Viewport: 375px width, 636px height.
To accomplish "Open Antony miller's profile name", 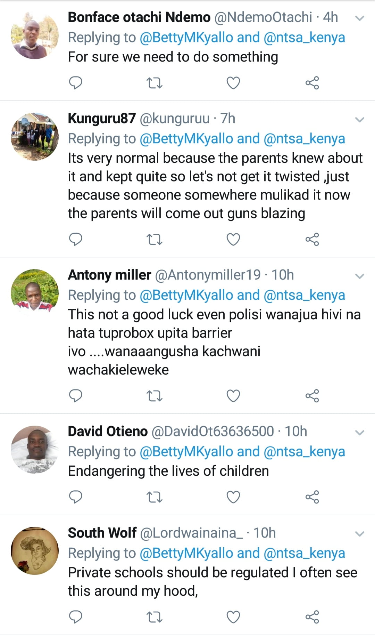I will pos(109,275).
